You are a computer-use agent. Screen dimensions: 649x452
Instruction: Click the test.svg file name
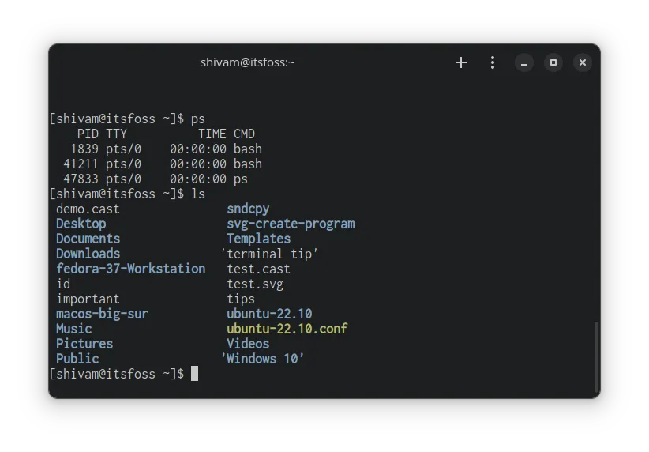(x=255, y=284)
